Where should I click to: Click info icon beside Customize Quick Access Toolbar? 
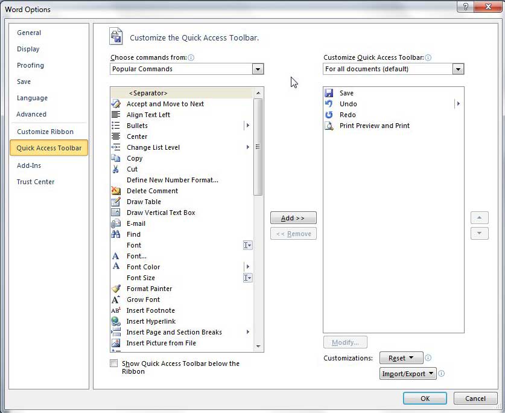click(428, 58)
